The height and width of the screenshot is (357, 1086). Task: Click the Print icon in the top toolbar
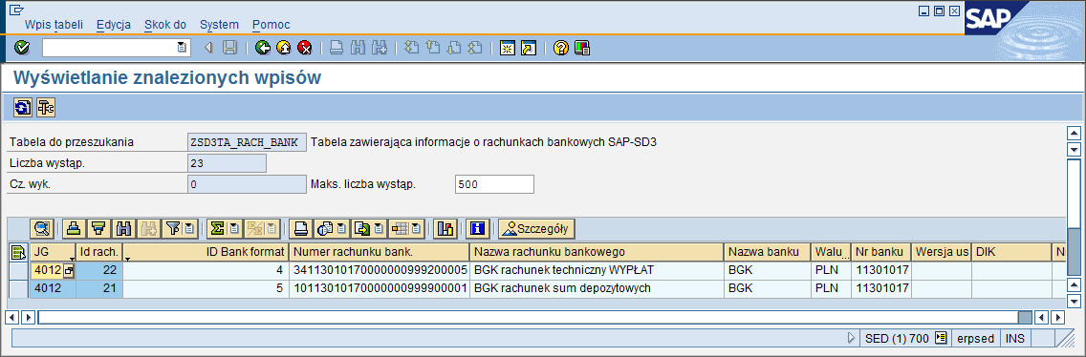click(x=337, y=48)
